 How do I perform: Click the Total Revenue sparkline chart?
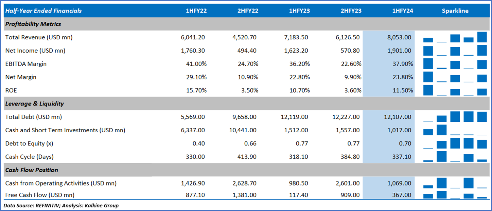(x=455, y=37)
